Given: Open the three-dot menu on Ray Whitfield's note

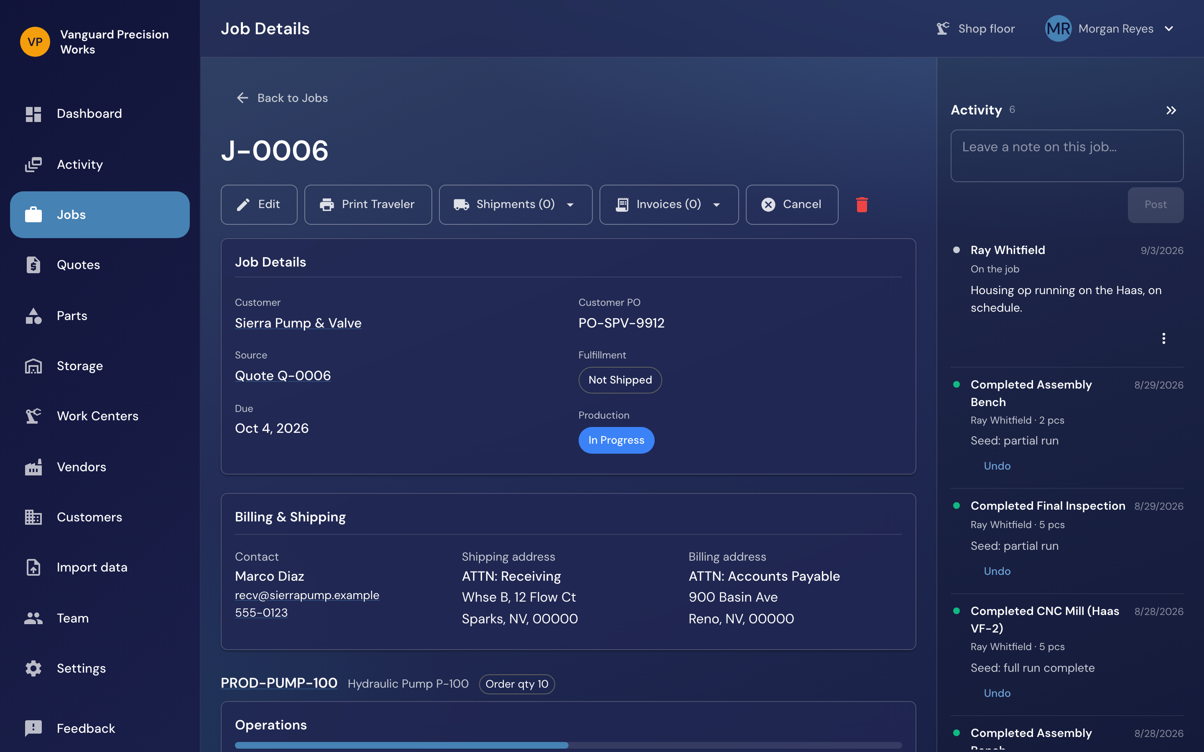Looking at the screenshot, I should point(1163,339).
